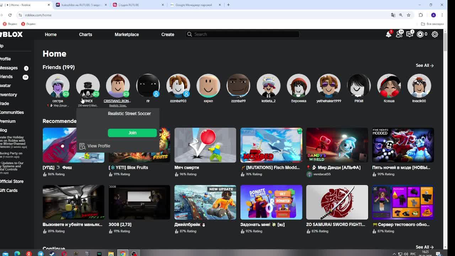The width and height of the screenshot is (455, 256).
Task: Open Gift Cards in sidebar
Action: point(9,191)
